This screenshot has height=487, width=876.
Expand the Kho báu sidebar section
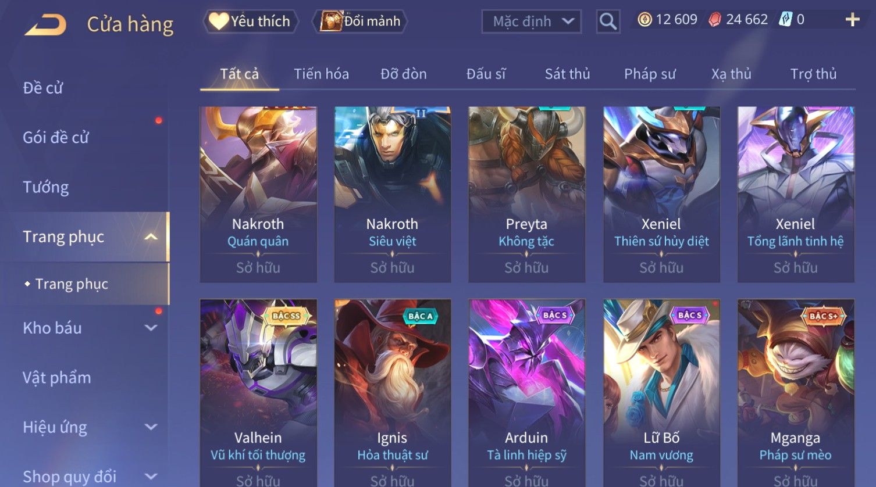tap(151, 328)
